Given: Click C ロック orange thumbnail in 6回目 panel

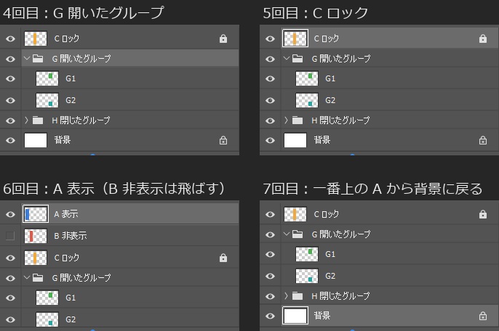Looking at the screenshot, I should tap(36, 258).
